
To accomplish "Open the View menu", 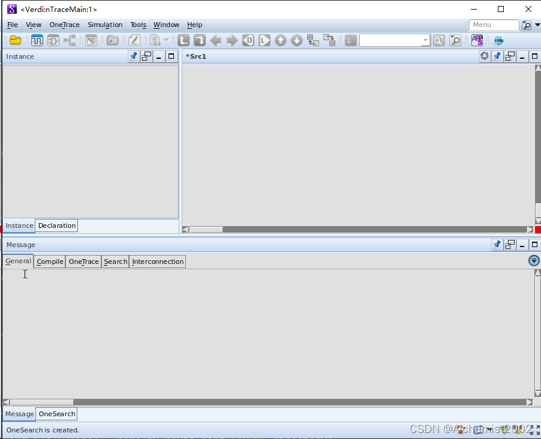I will (34, 25).
